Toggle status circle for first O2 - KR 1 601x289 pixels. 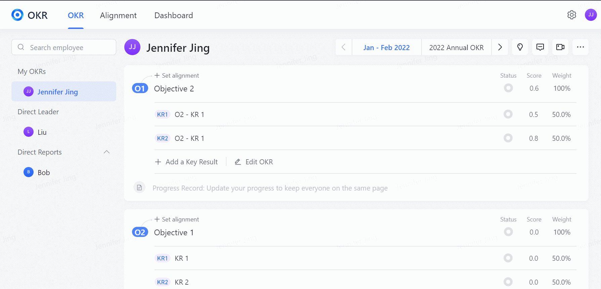(x=508, y=114)
